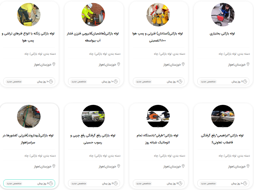Click location pin on طرفی card
Viewport: 254px width, 190px height.
point(183,166)
